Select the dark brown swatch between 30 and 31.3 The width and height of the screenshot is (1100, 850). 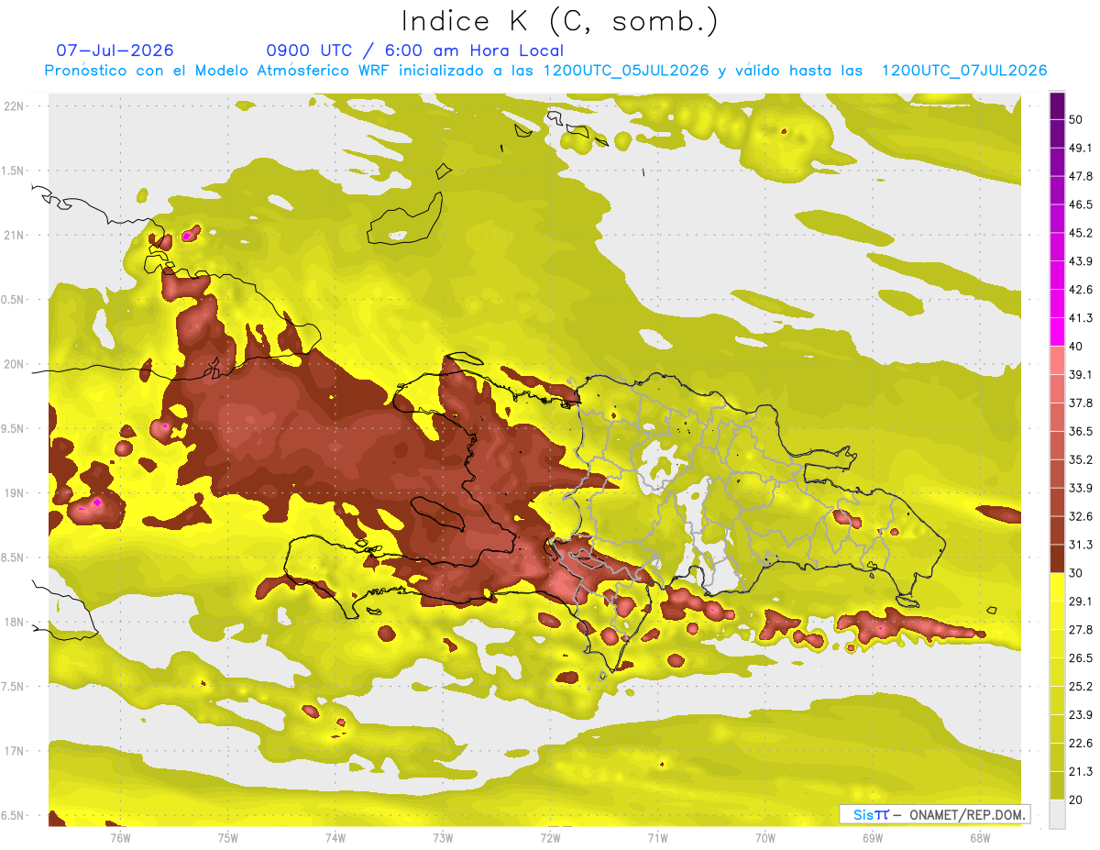1057,558
